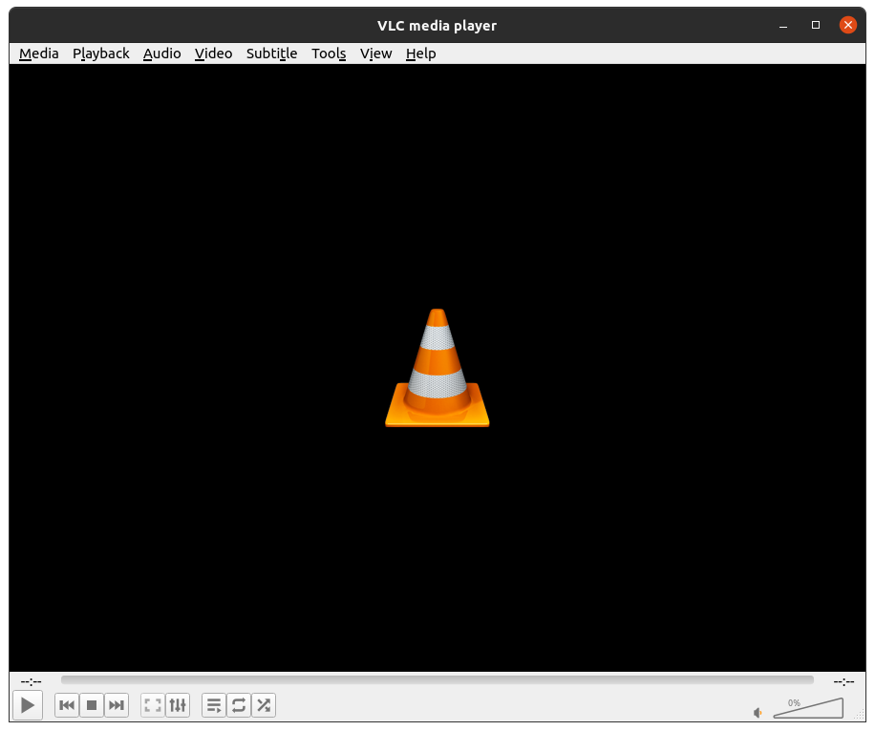Set volume on the triangle slider
The width and height of the screenshot is (875, 731).
point(808,708)
